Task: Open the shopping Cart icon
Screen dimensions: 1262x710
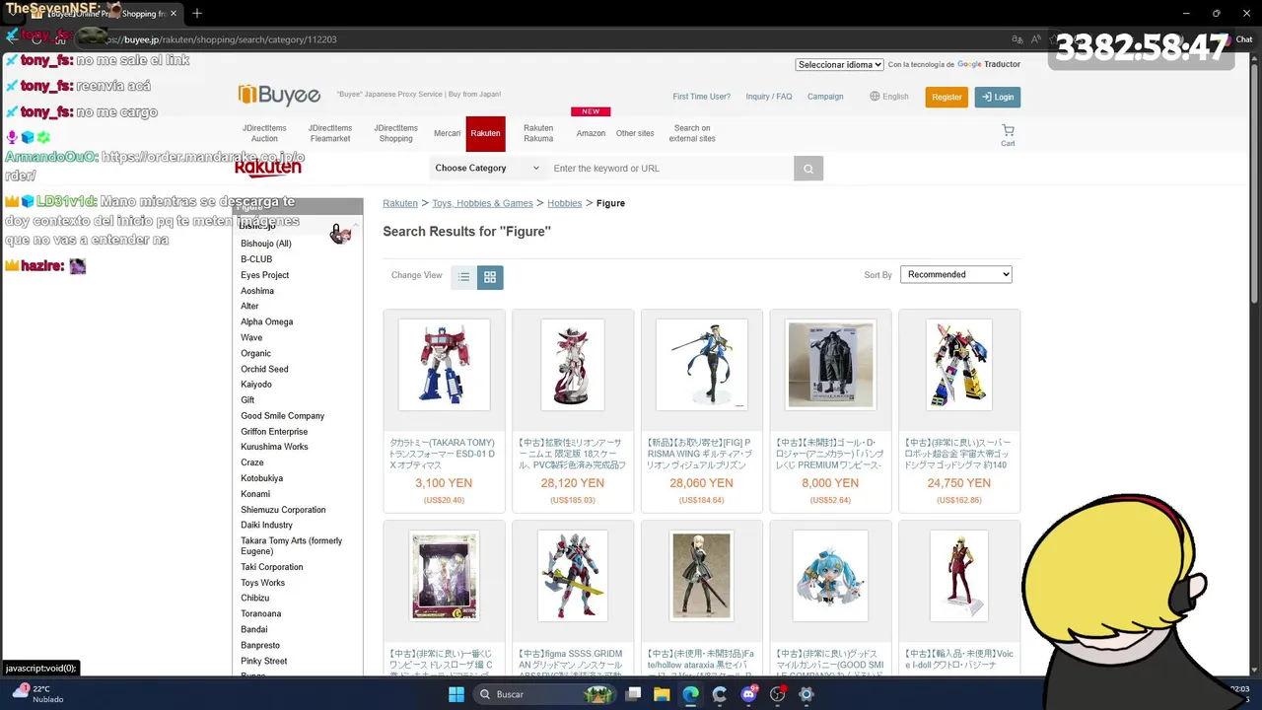Action: [x=1008, y=135]
